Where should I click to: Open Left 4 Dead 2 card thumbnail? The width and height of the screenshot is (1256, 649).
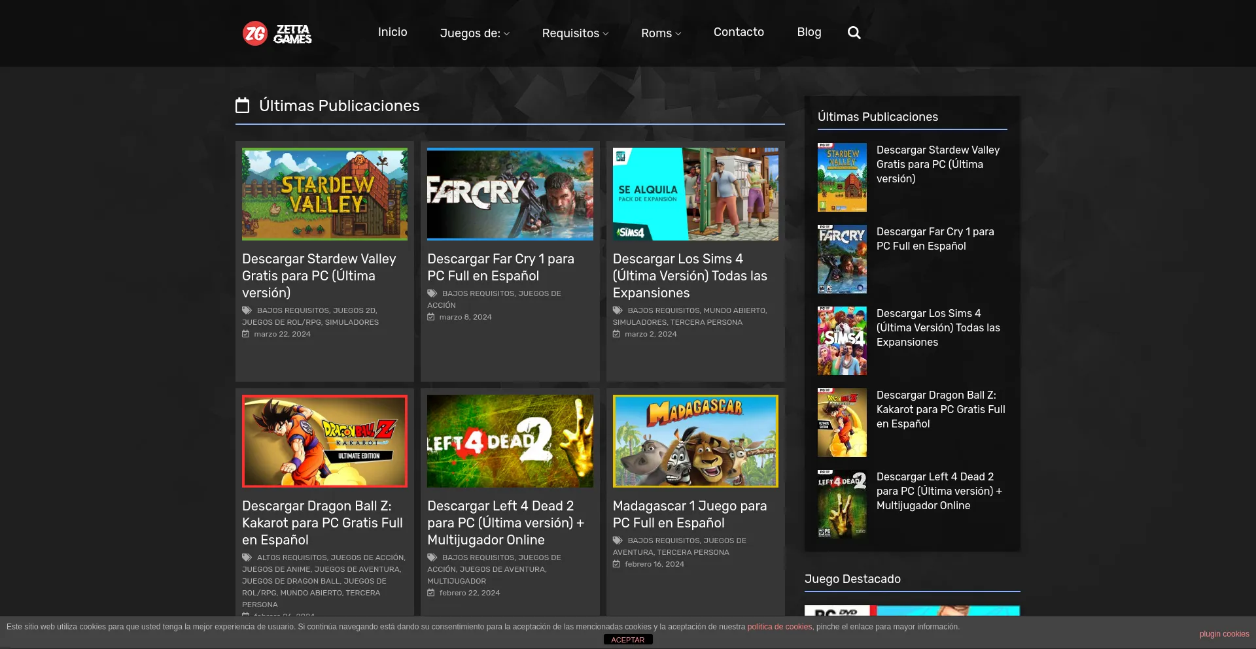(510, 441)
